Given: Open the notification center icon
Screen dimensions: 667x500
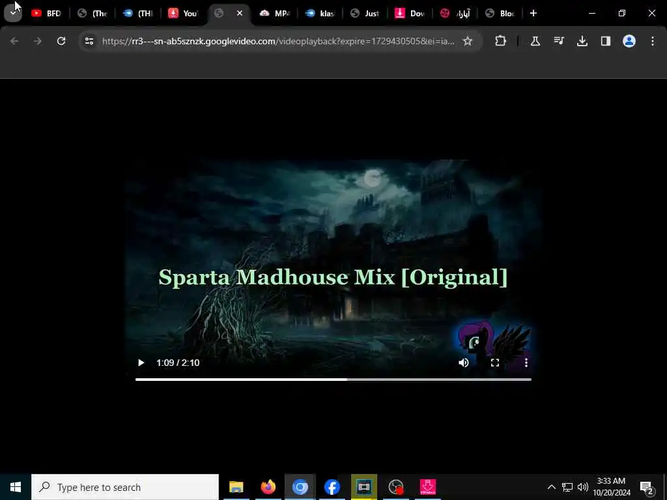Looking at the screenshot, I should (647, 487).
